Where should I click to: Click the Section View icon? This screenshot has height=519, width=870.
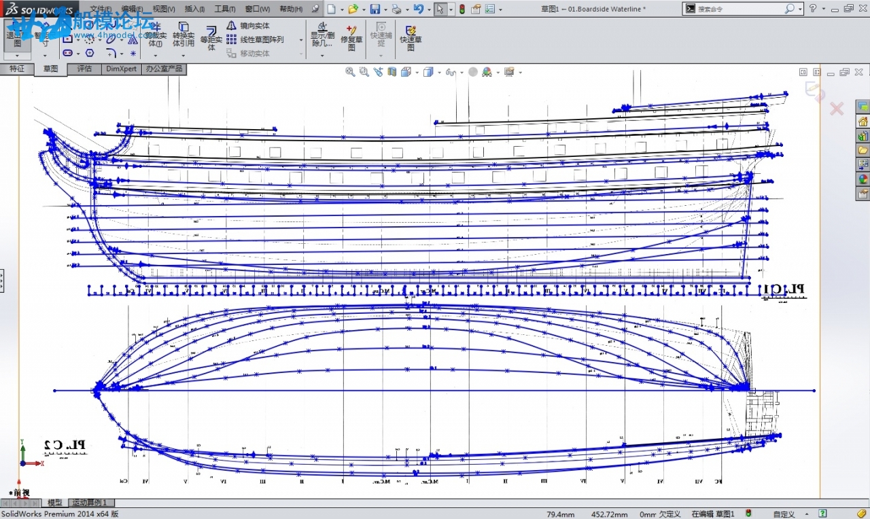391,72
